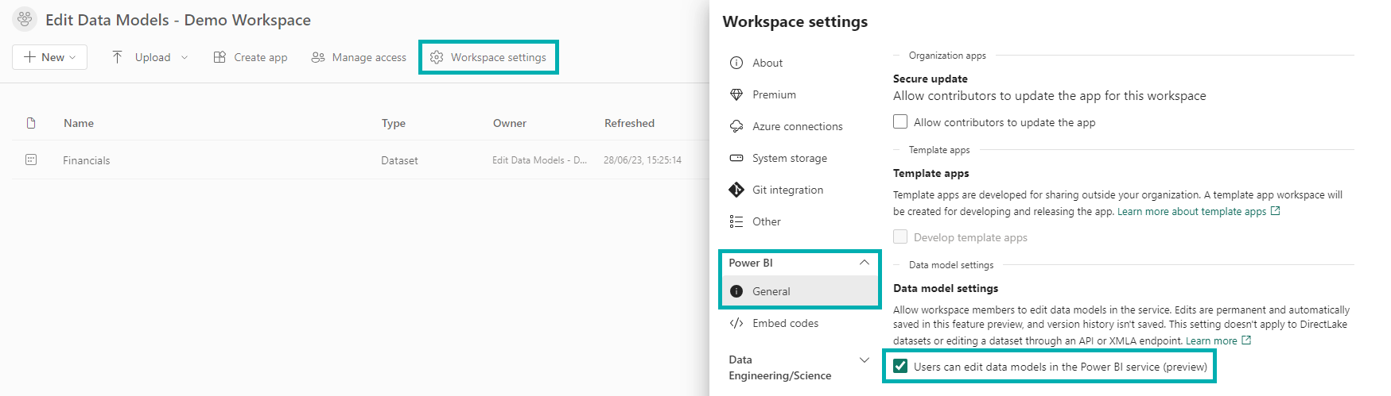The width and height of the screenshot is (1391, 396).
Task: Click external link icon after template apps link
Action: [1276, 211]
